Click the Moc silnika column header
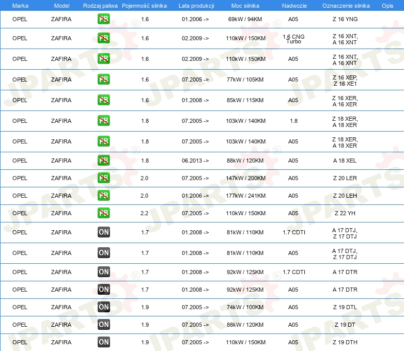This screenshot has height=351, width=404. [245, 6]
